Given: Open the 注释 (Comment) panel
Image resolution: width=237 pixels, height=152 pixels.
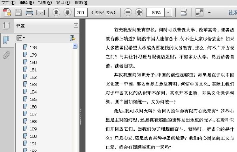Looking at the screenshot, I should (233, 13).
